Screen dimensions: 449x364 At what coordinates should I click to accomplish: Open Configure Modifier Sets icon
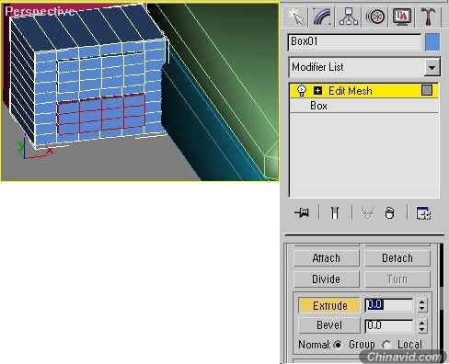tap(423, 212)
